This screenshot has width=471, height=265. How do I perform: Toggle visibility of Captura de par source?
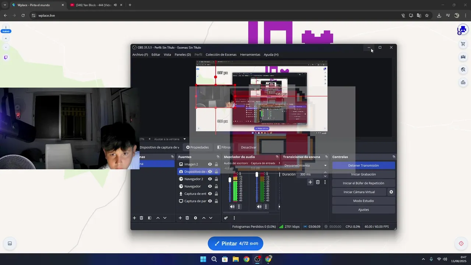click(x=210, y=201)
